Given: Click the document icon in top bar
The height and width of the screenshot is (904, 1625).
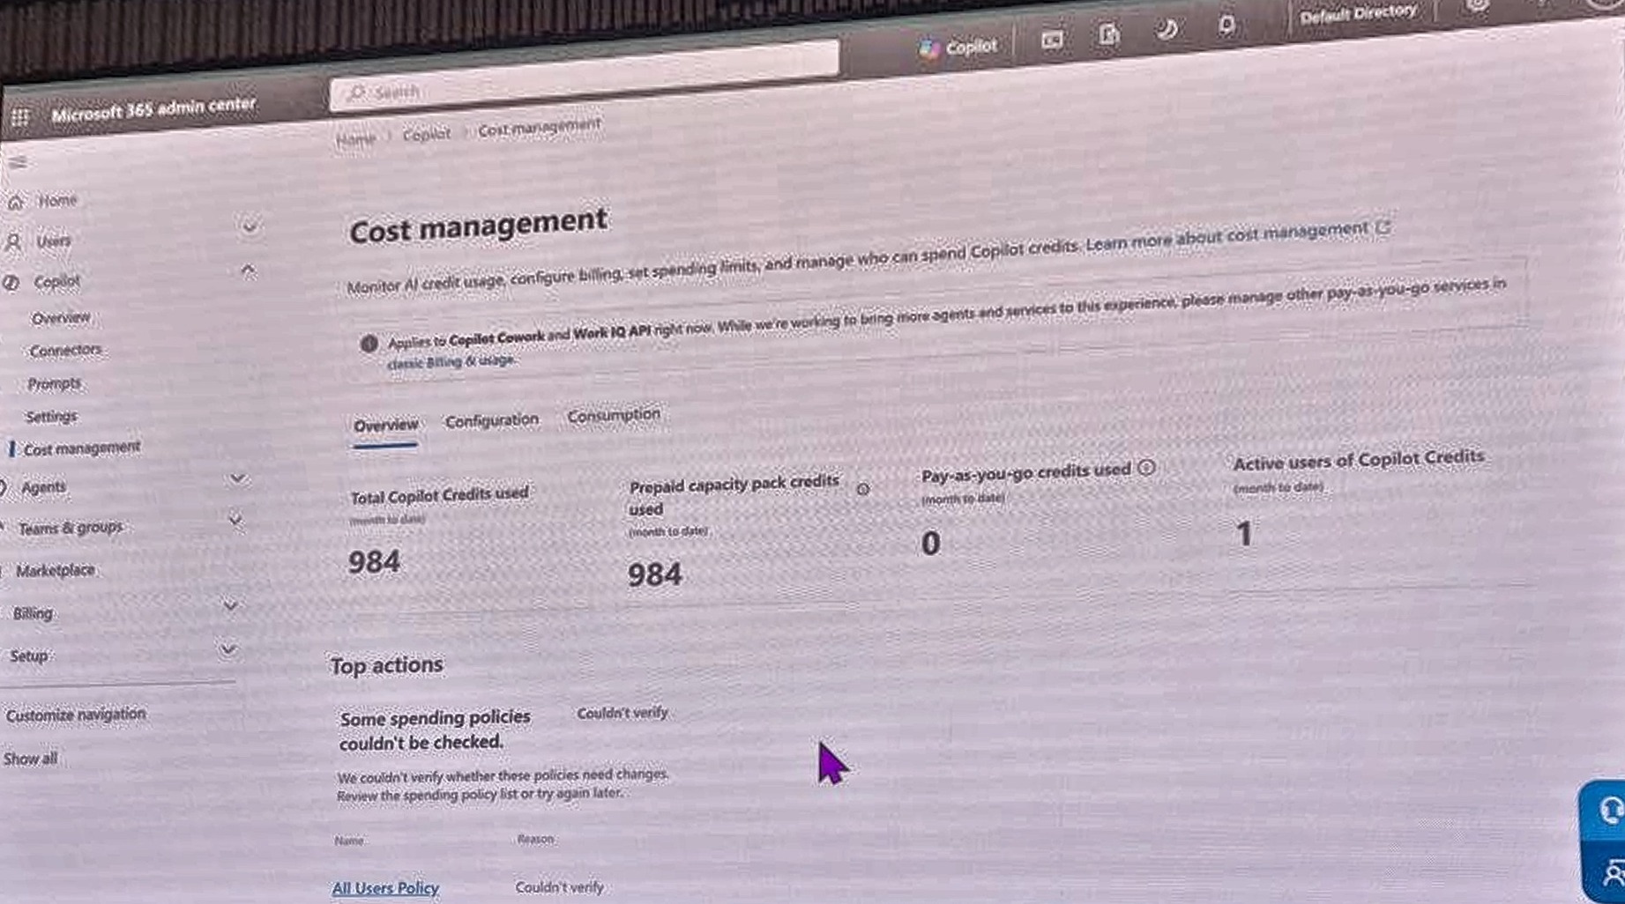Looking at the screenshot, I should 1109,35.
